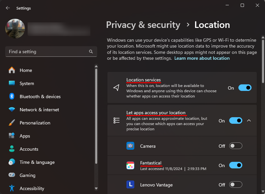
Task: Click the Accessibility figure icon
Action: [12, 188]
